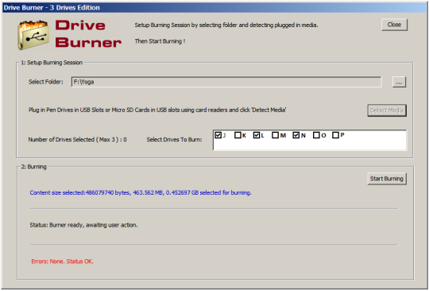Select the O drive checkbox
Viewport: 429px width, 291px height.
click(x=316, y=135)
